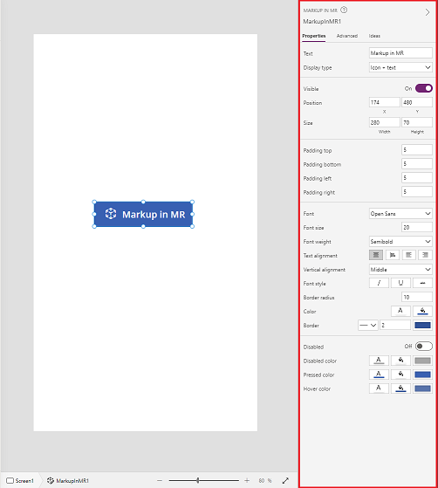The height and width of the screenshot is (488, 438).
Task: Click the Border color swatch
Action: tap(422, 326)
